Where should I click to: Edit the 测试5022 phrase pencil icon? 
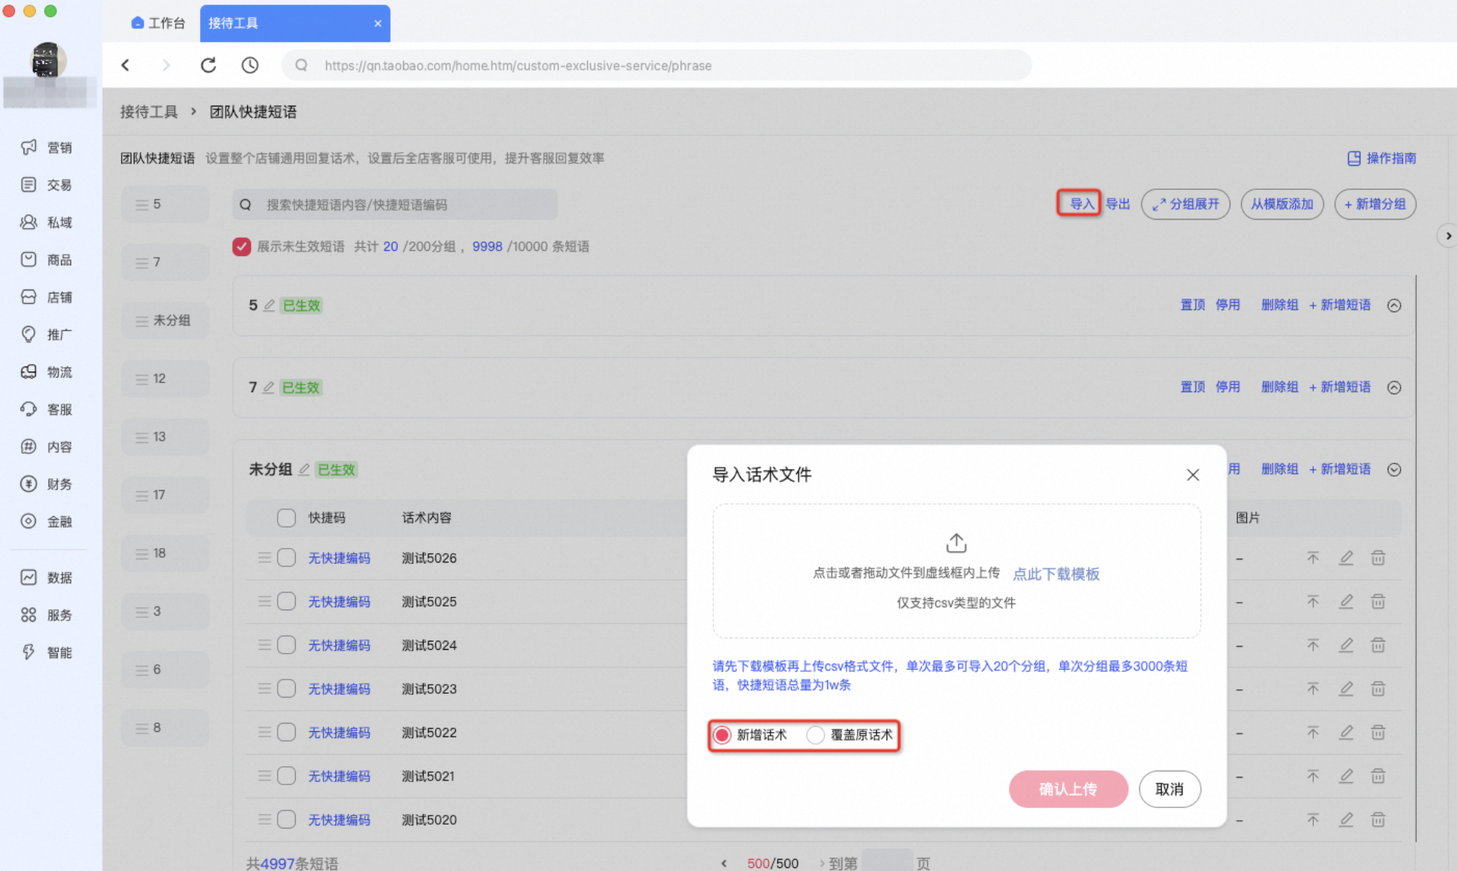click(1346, 732)
